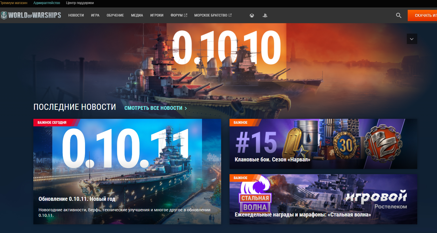Collapse the 0.10.10 banner with chevron
The image size is (437, 233).
(412, 39)
